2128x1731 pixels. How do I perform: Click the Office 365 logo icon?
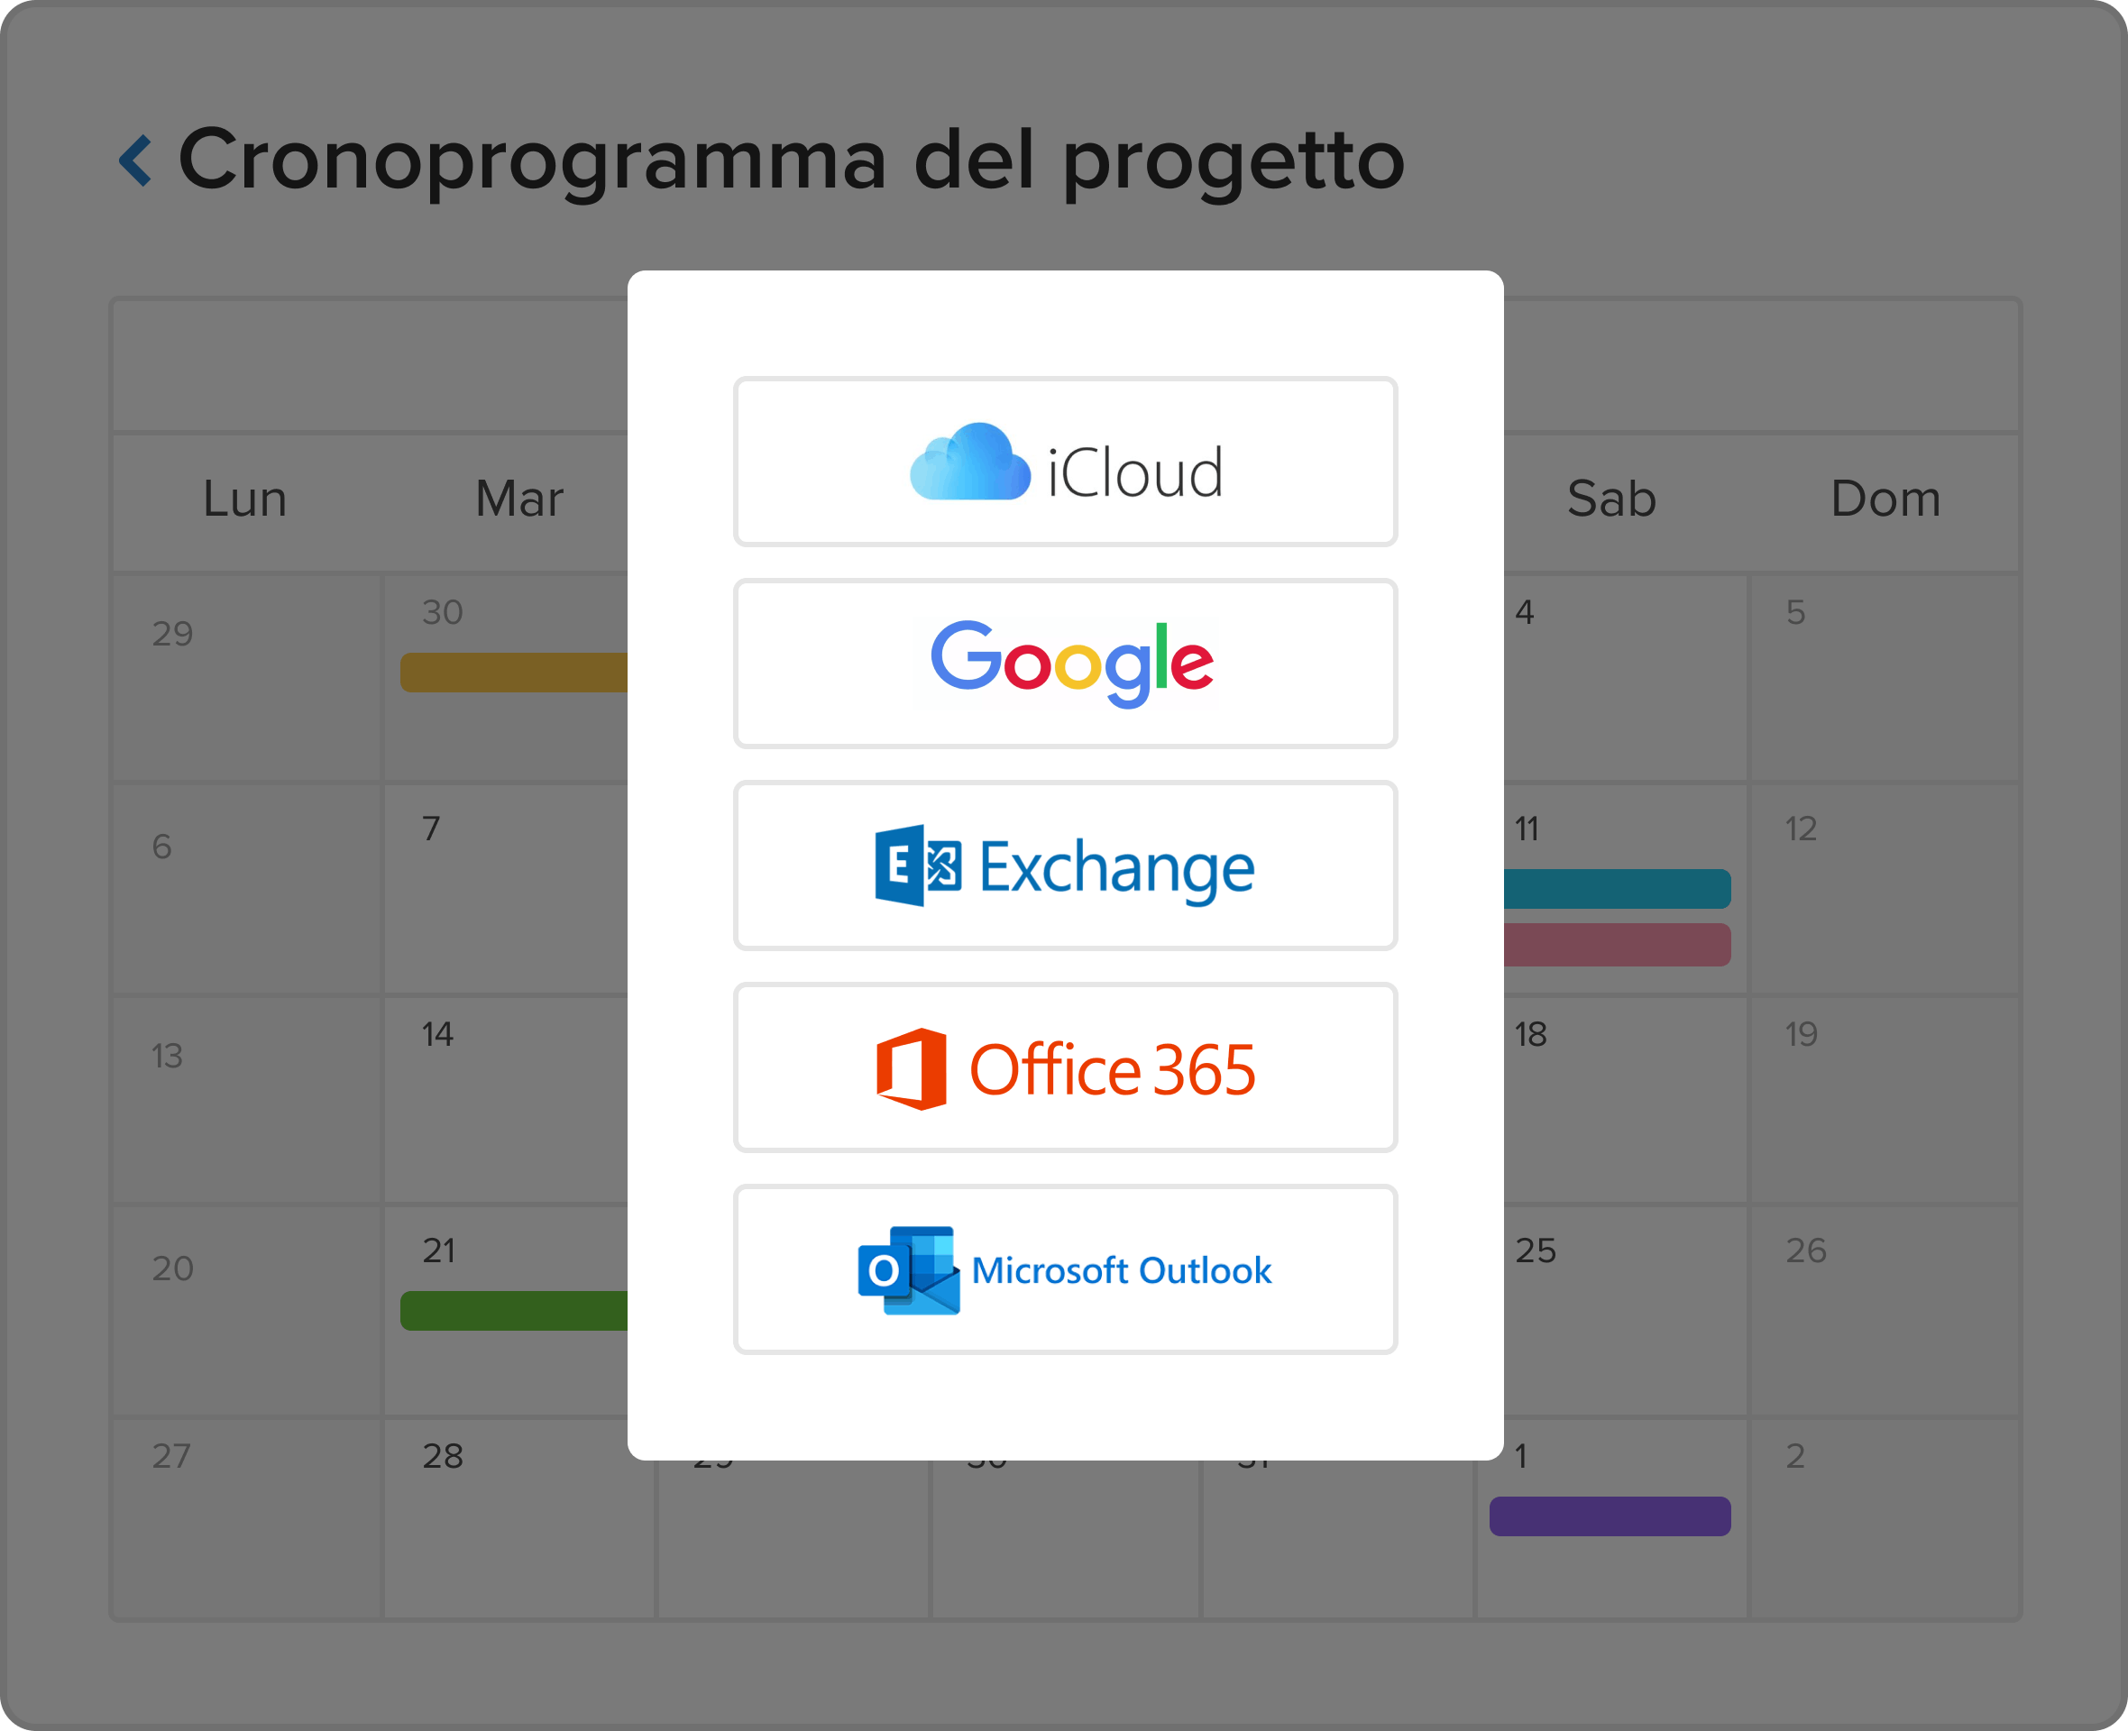[911, 1069]
